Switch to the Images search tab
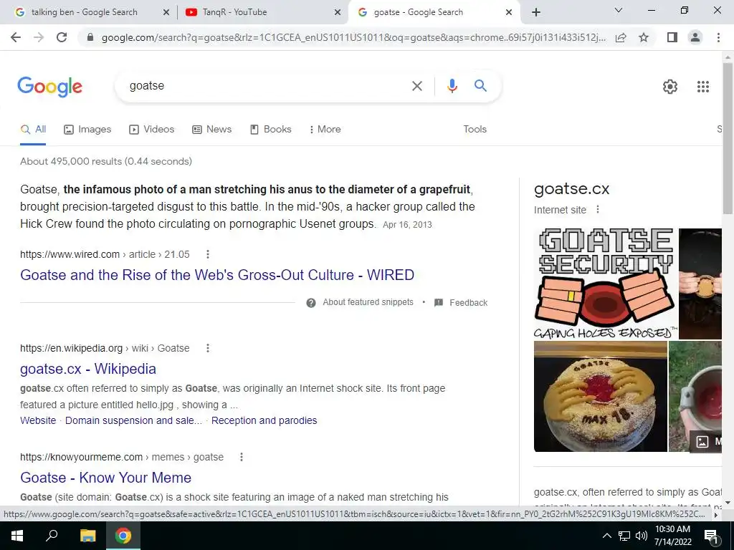This screenshot has height=550, width=734. [87, 130]
